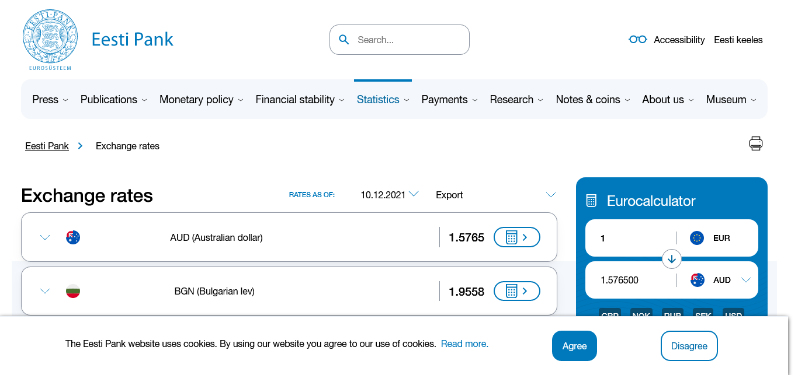Viewport: 798px width, 375px height.
Task: Open the rates date dropdown 10.12.2021
Action: [x=389, y=195]
